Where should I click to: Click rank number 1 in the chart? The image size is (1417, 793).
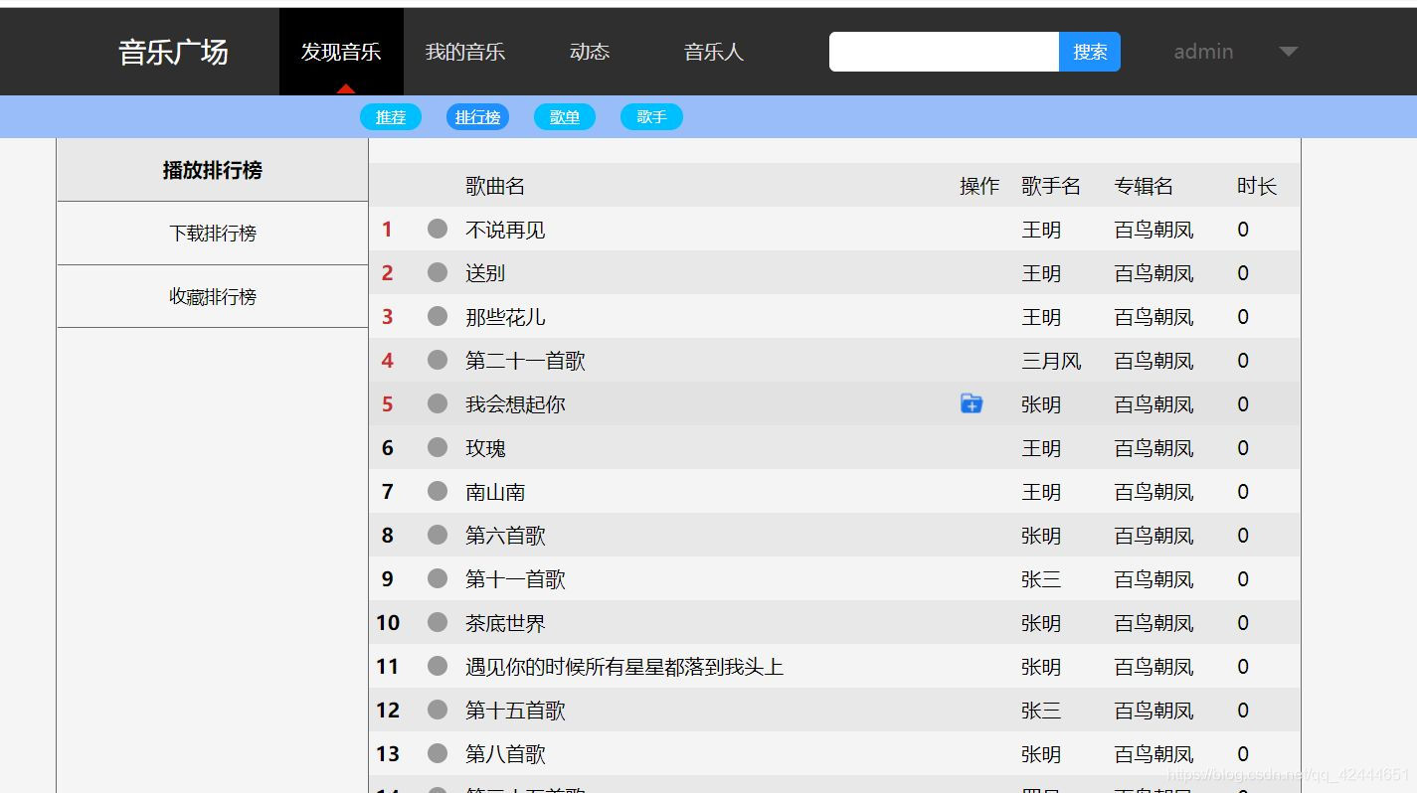click(x=387, y=230)
